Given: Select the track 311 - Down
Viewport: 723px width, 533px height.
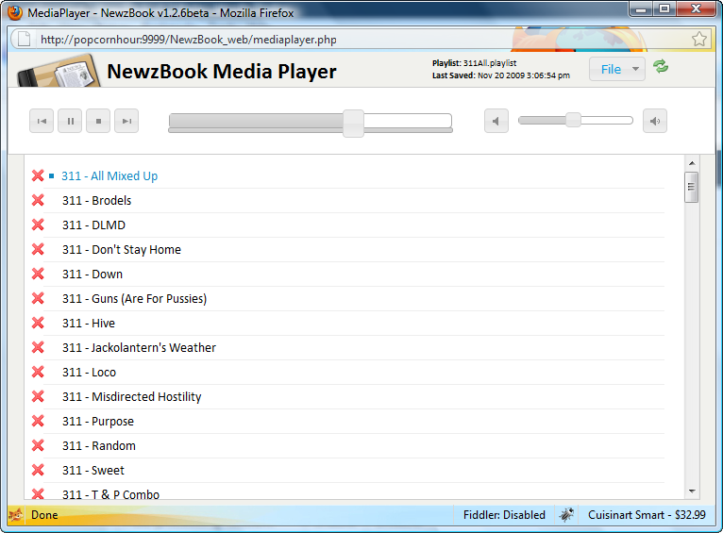Looking at the screenshot, I should coord(92,275).
